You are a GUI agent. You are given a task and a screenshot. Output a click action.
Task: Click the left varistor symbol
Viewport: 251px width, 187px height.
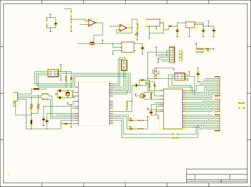31,106
